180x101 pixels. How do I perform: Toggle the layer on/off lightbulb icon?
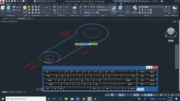tap(139, 7)
